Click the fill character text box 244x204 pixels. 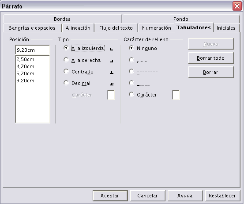click(x=176, y=95)
